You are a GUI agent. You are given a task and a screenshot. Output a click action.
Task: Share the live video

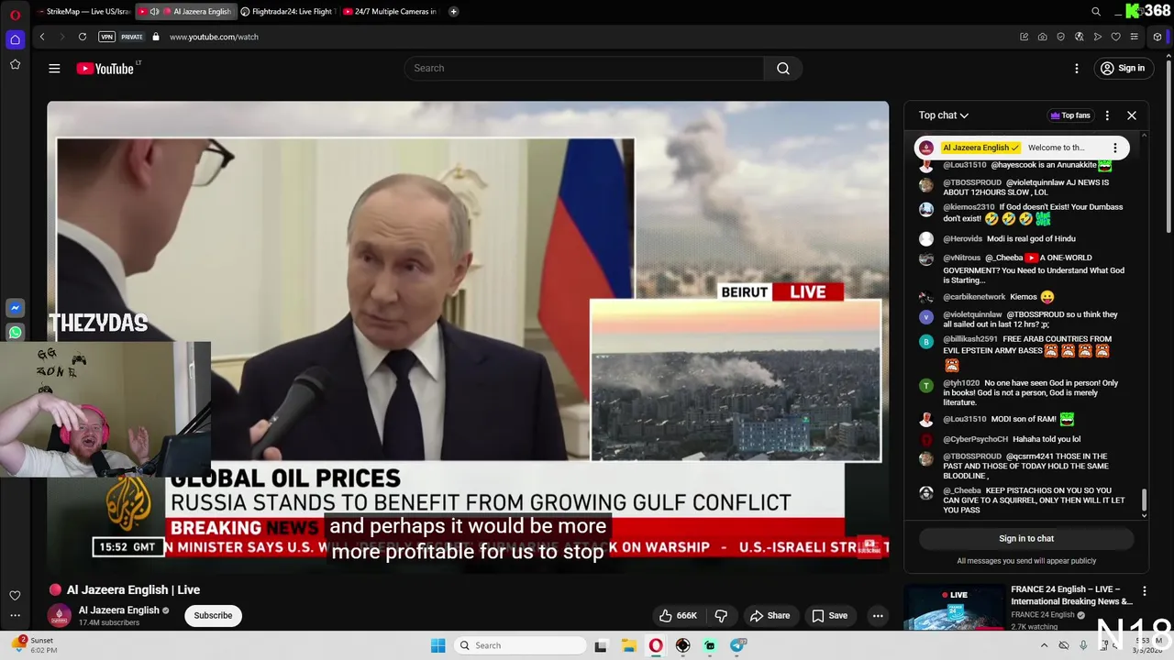[769, 615]
